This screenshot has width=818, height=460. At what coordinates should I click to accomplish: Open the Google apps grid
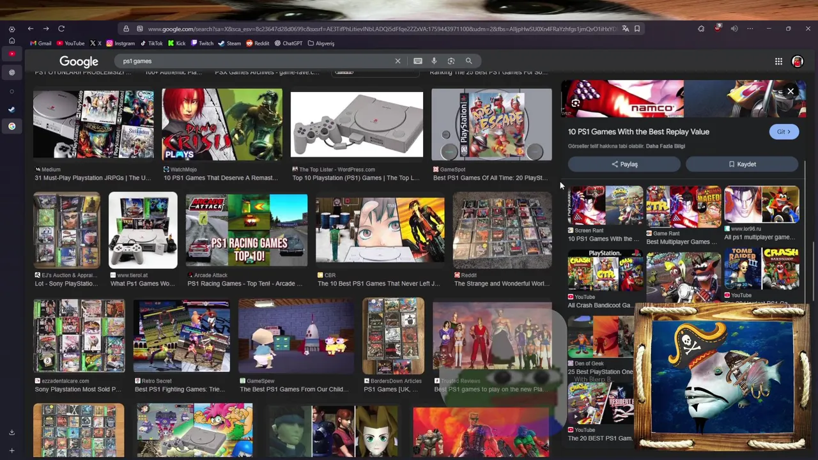tap(778, 61)
